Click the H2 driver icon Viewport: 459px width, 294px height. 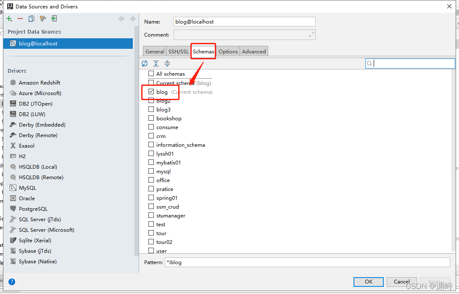(13, 156)
